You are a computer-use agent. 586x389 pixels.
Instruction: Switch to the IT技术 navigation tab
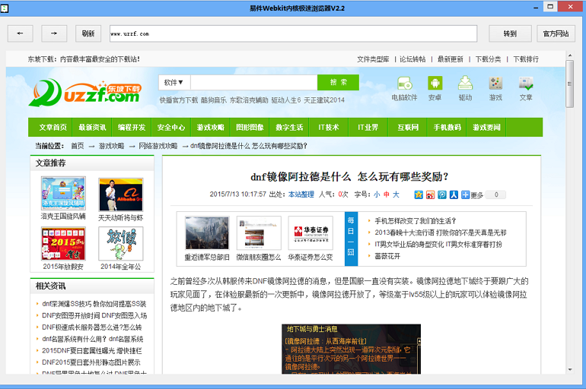tap(329, 128)
